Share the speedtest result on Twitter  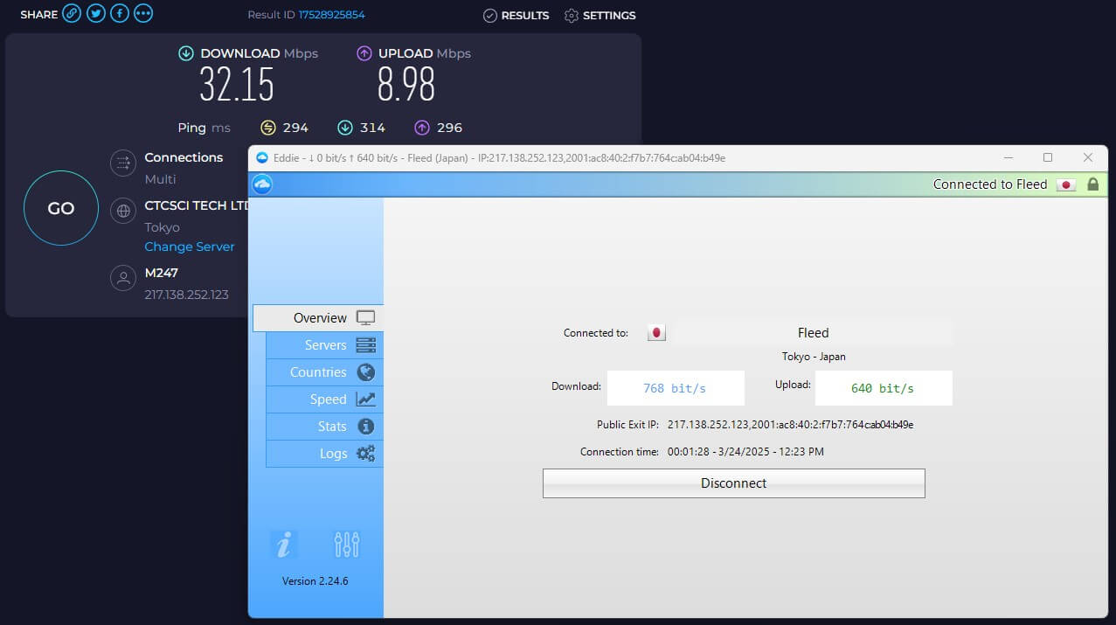pos(96,13)
